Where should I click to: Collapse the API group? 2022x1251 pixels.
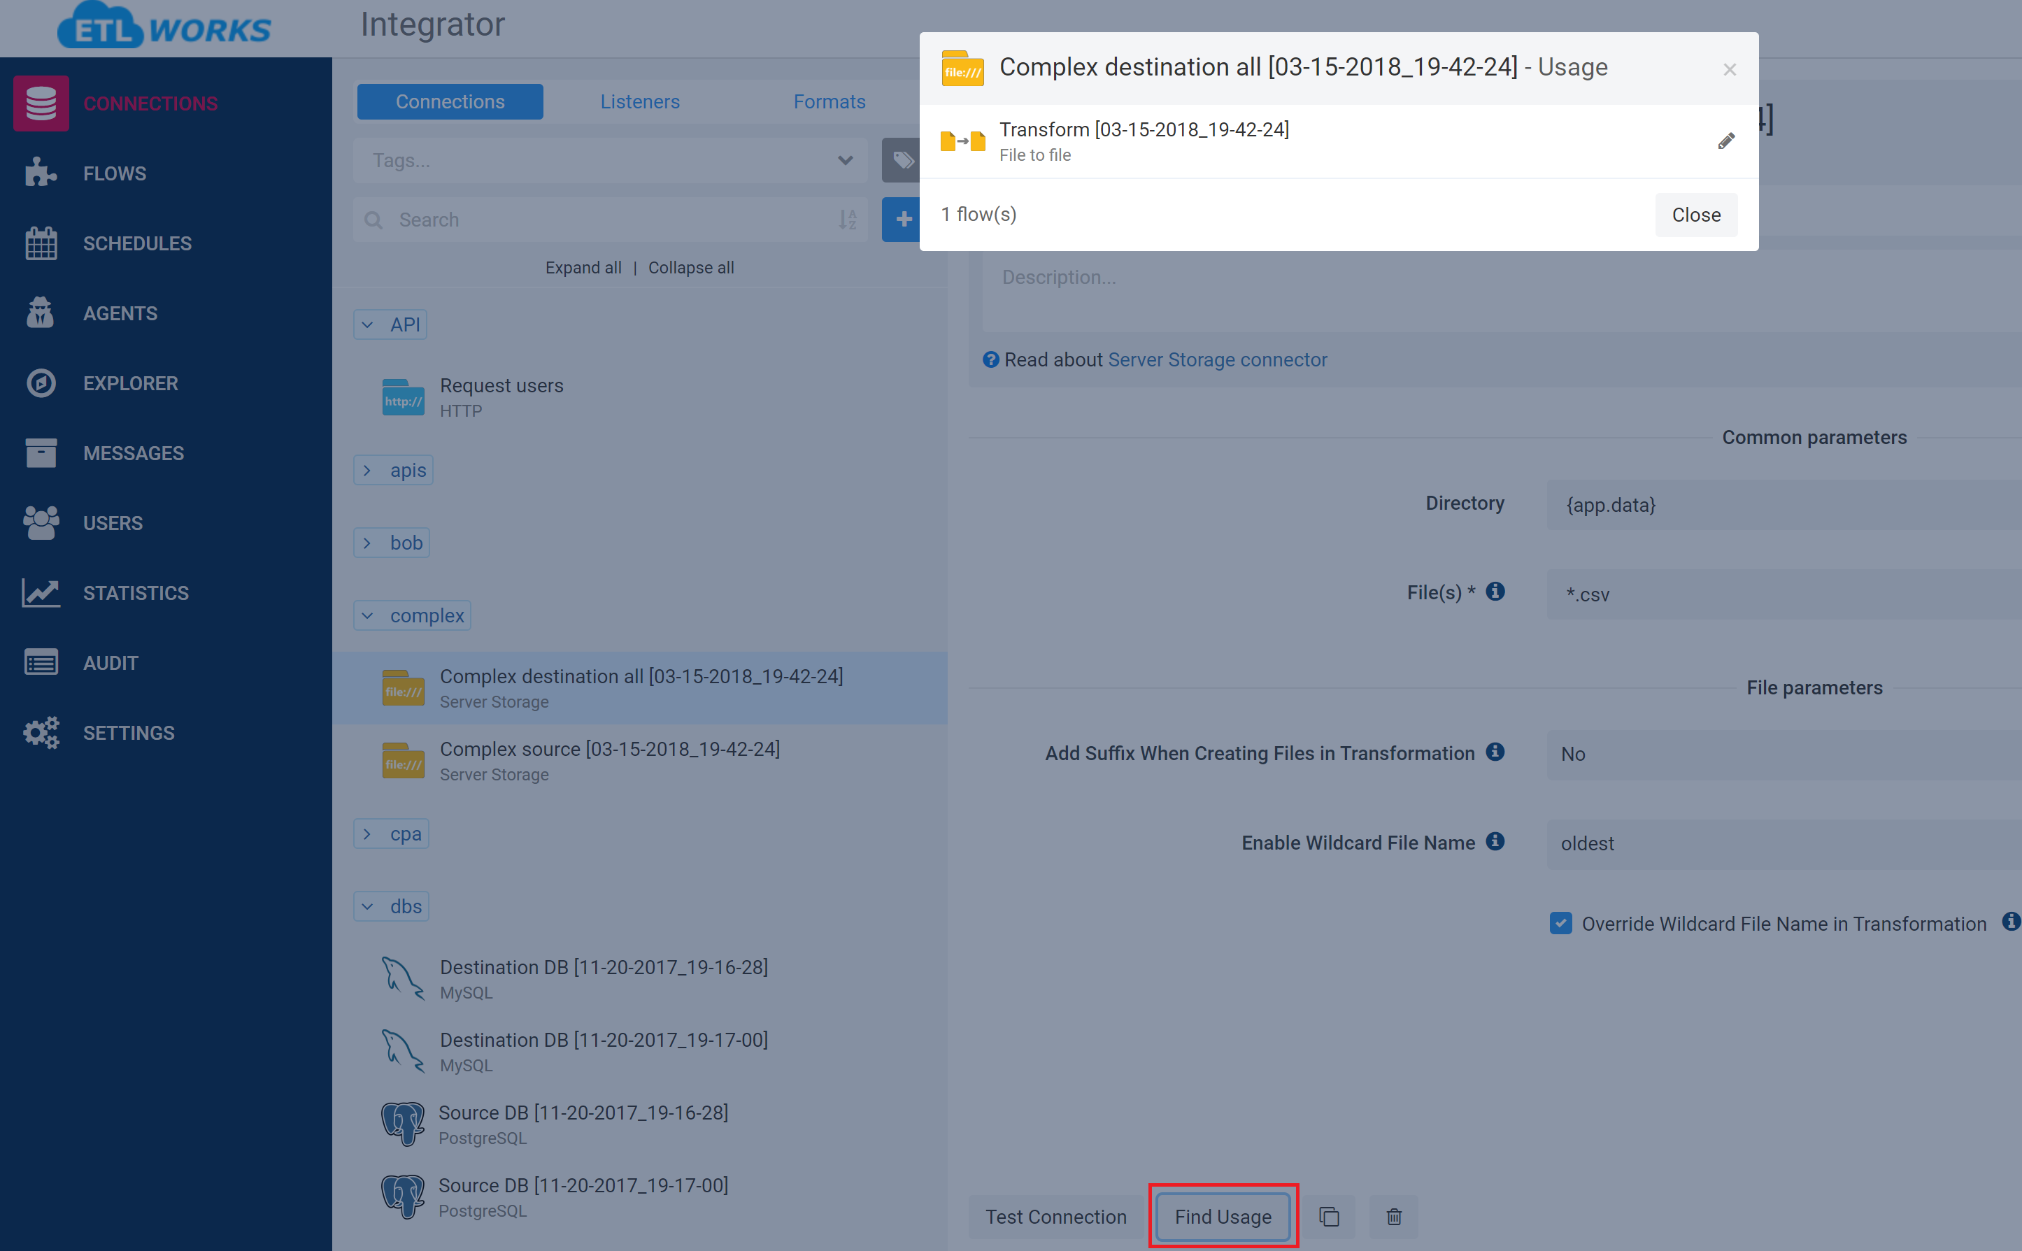point(390,324)
